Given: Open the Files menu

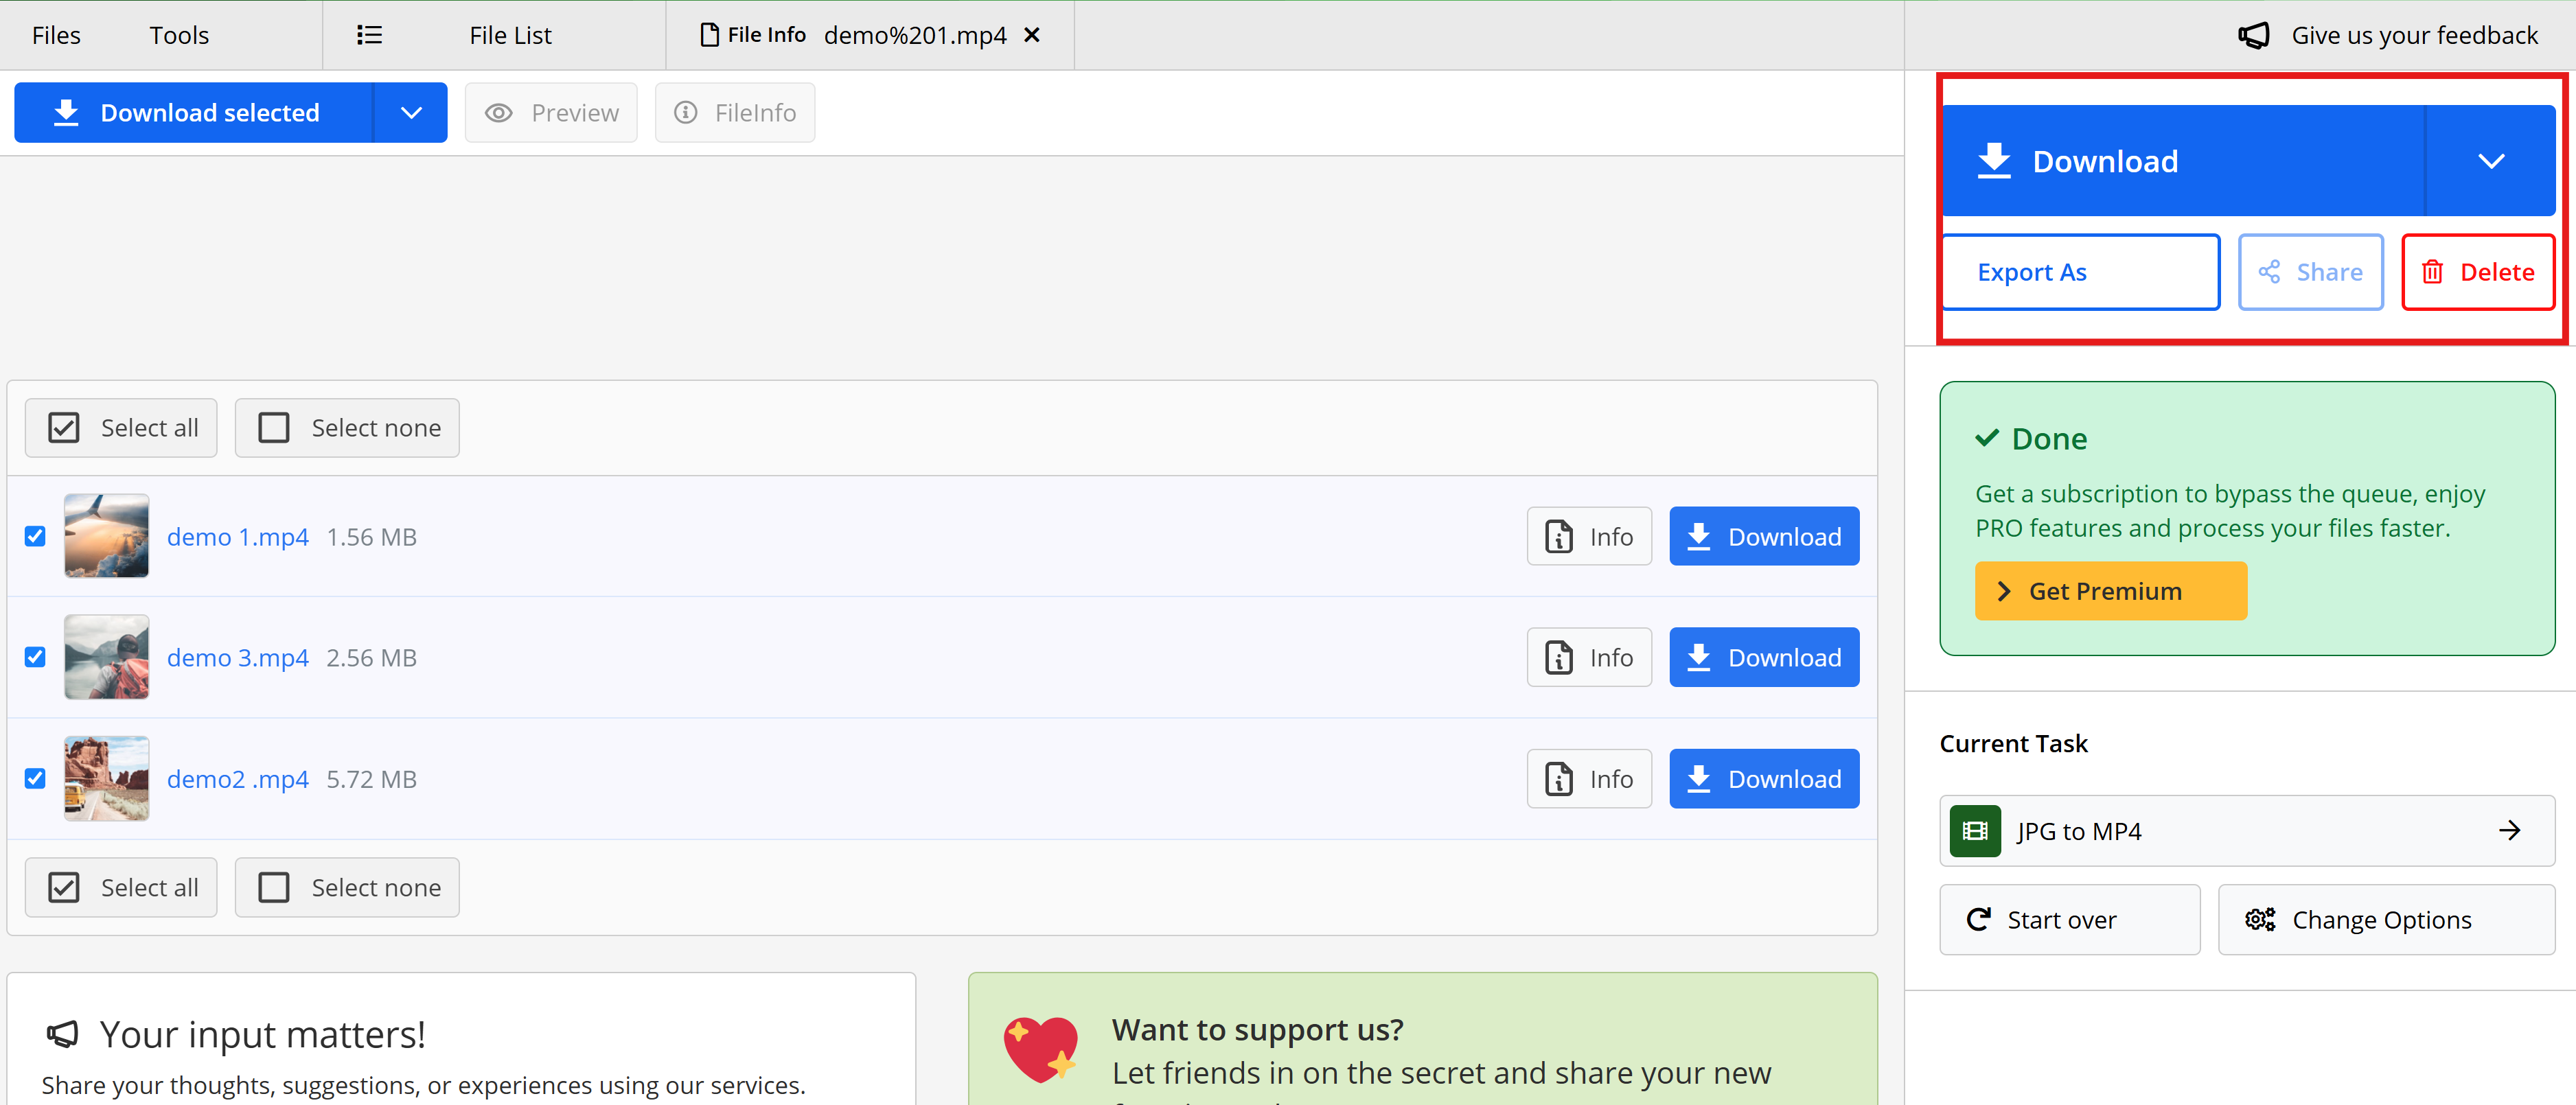Looking at the screenshot, I should (x=56, y=35).
